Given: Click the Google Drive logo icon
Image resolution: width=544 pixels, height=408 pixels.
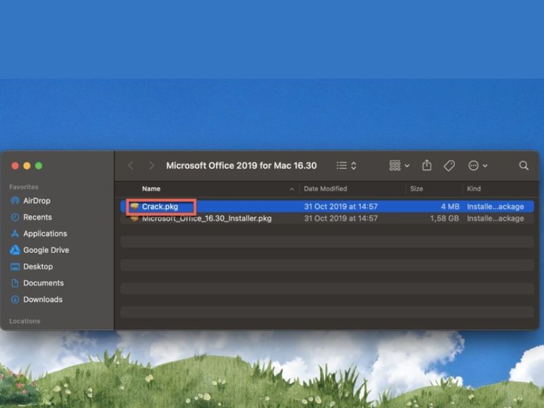Looking at the screenshot, I should pyautogui.click(x=15, y=250).
